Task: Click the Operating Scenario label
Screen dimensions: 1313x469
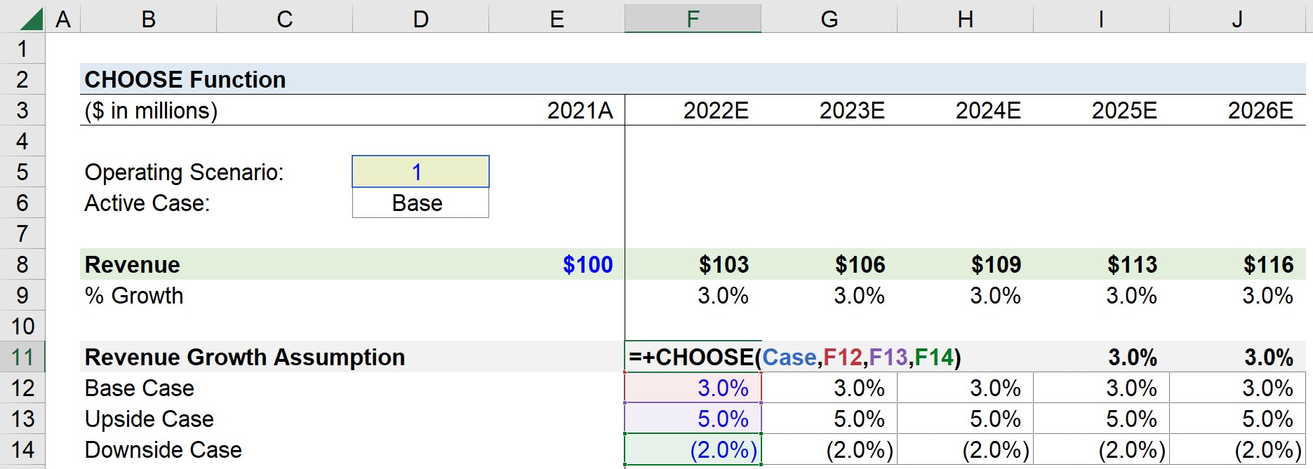Action: pos(184,172)
